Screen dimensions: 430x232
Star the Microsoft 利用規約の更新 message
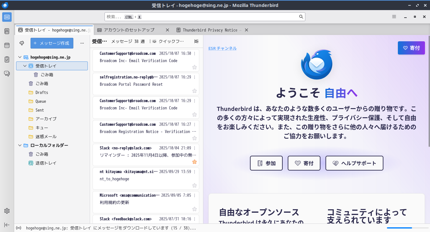195,209
